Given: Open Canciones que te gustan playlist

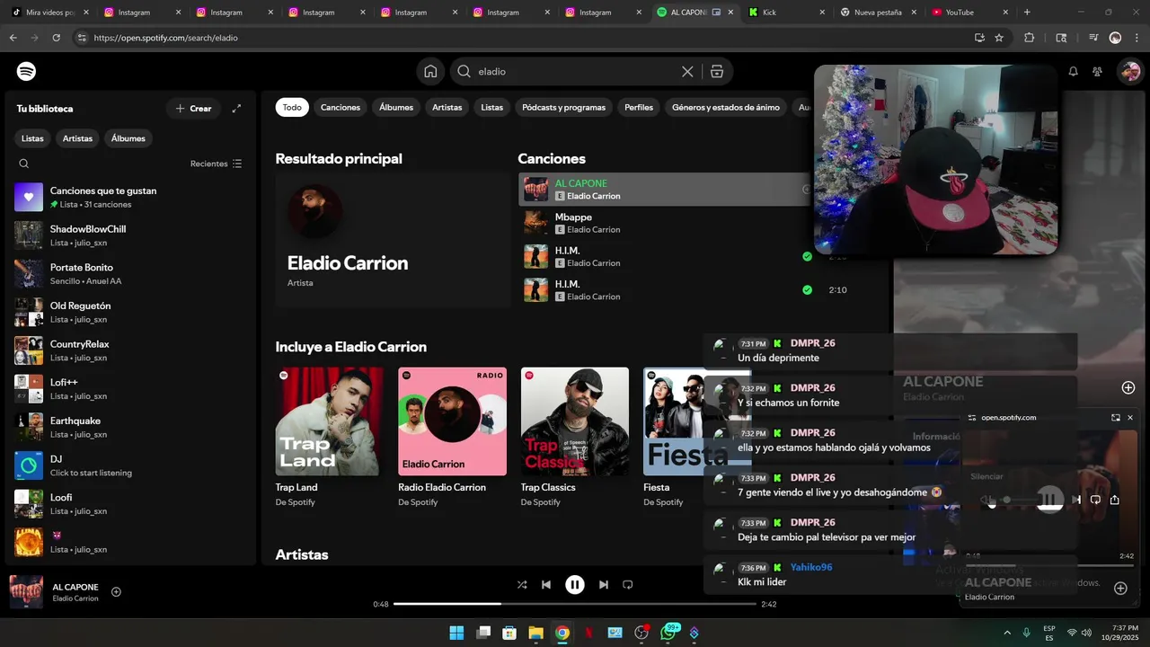Looking at the screenshot, I should click(131, 197).
